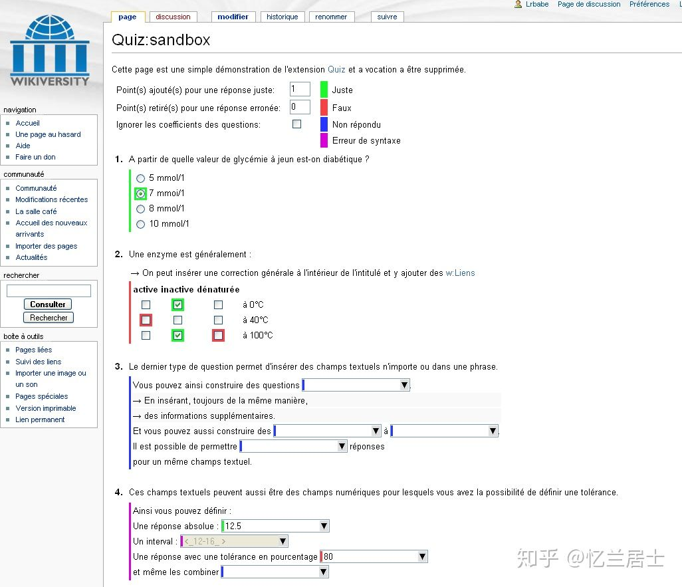Go to Accueil in navigation
The height and width of the screenshot is (587, 682).
click(27, 123)
